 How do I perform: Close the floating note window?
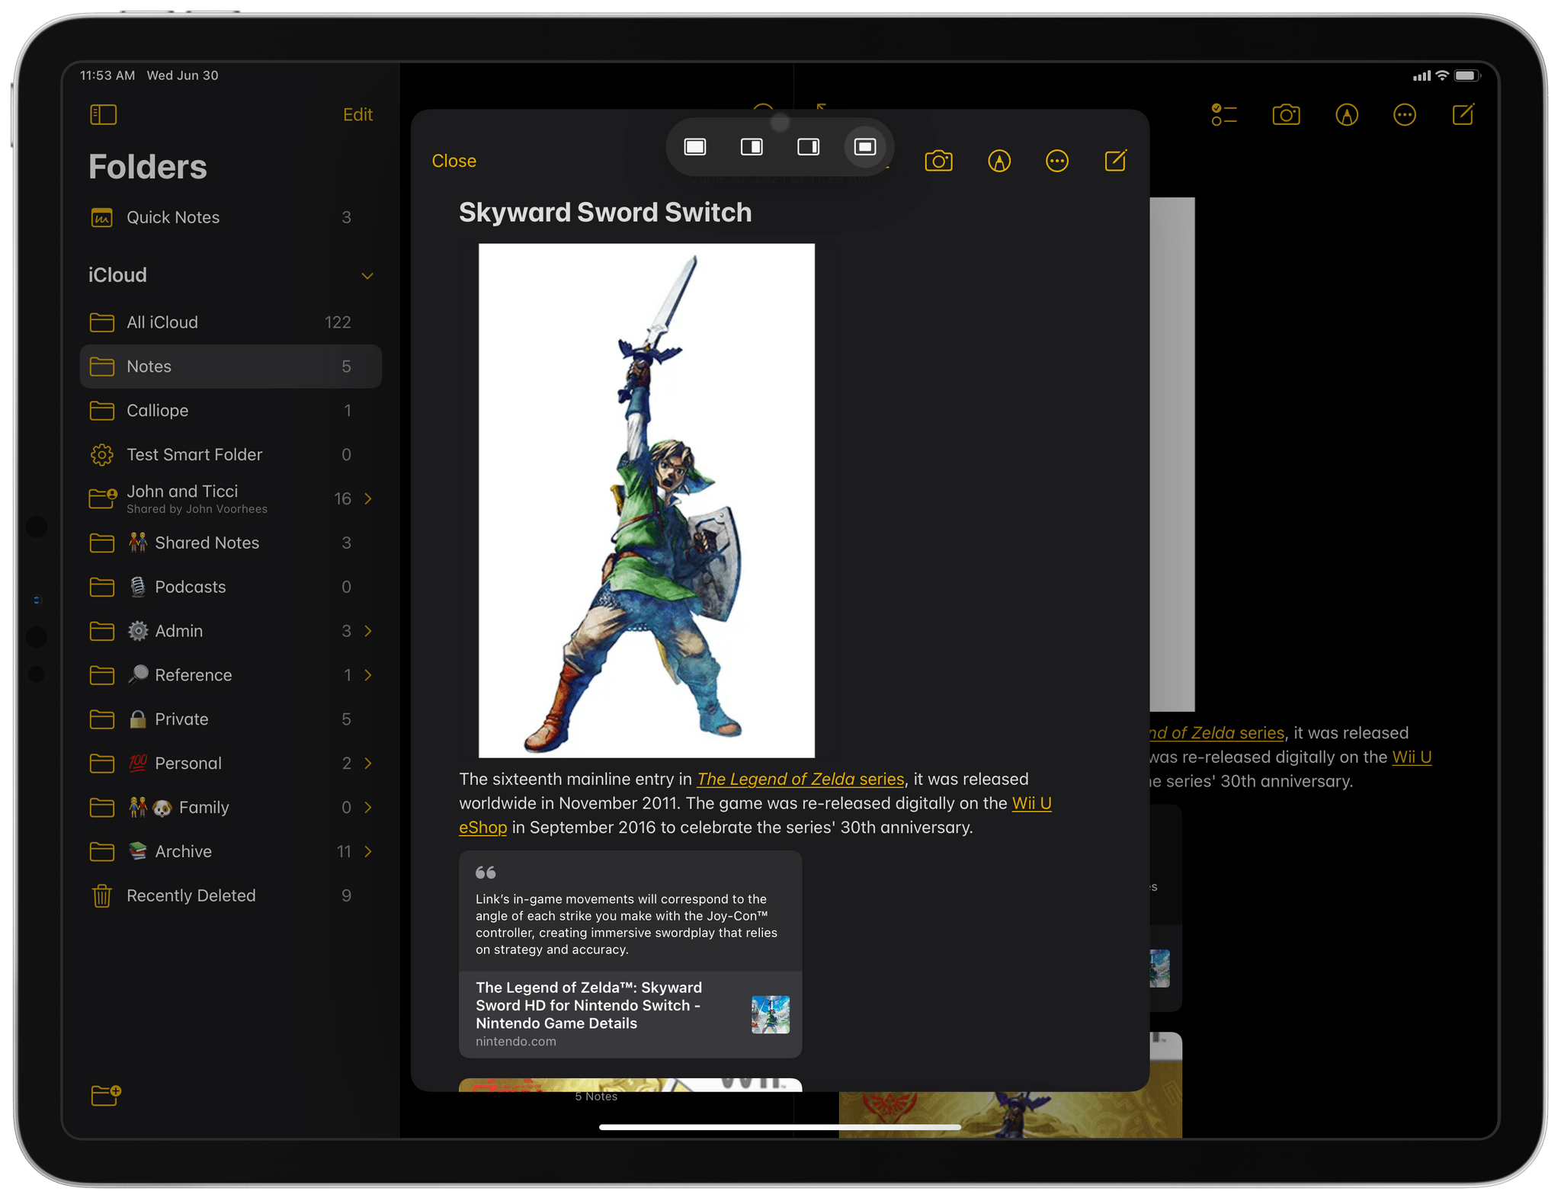click(x=454, y=161)
